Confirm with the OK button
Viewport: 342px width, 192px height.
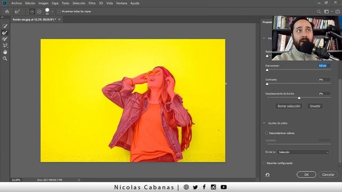(x=306, y=174)
